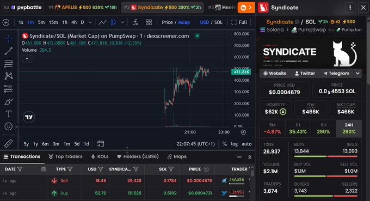Filter transactions by TYPE funnel icon
370x201 pixels.
[x=70, y=169]
